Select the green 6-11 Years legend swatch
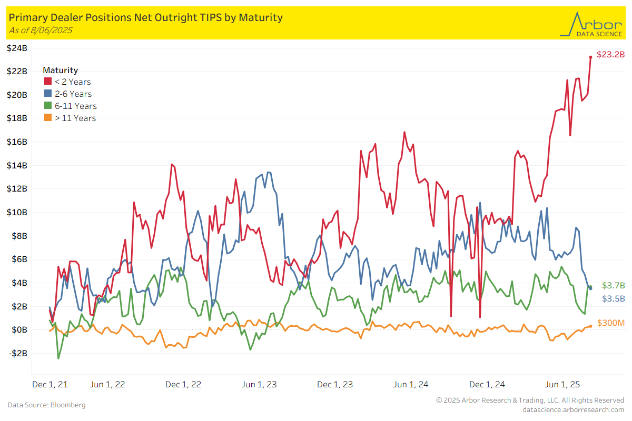Screen dimensions: 632x421 click(47, 106)
